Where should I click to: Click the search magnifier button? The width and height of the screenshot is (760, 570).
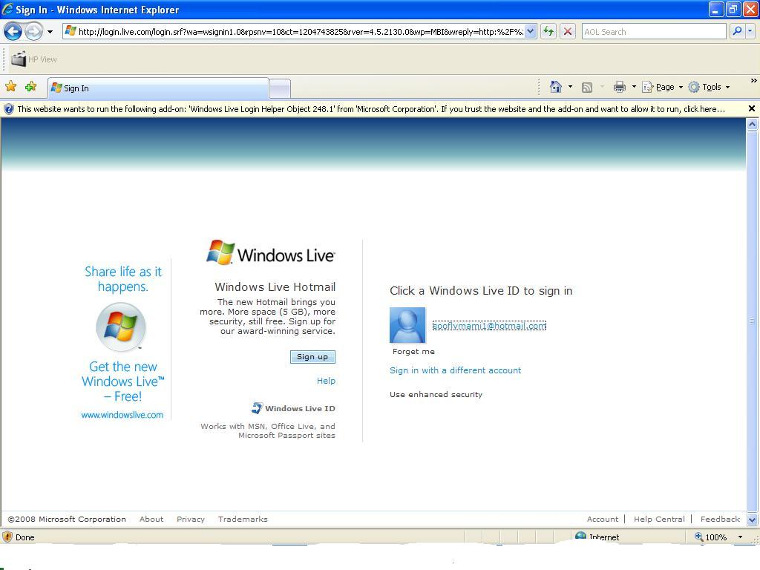737,31
